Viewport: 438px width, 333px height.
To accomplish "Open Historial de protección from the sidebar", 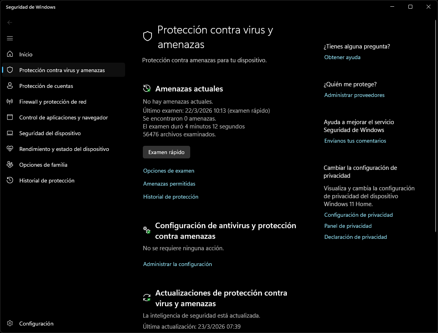I will [x=47, y=180].
